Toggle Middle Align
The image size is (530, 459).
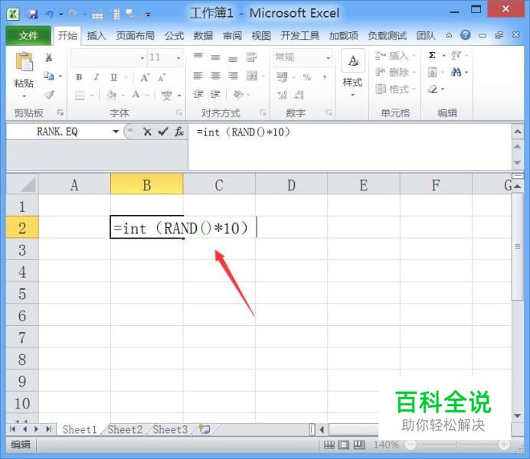click(x=215, y=57)
